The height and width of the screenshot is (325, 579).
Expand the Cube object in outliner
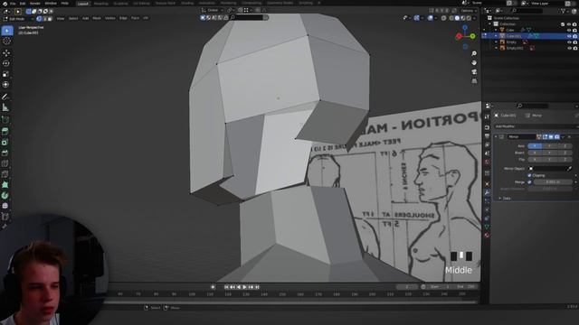pyautogui.click(x=496, y=30)
